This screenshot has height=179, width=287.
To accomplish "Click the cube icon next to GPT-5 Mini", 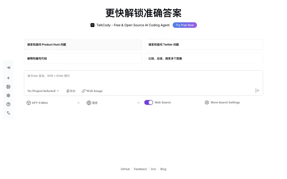I will (29, 103).
